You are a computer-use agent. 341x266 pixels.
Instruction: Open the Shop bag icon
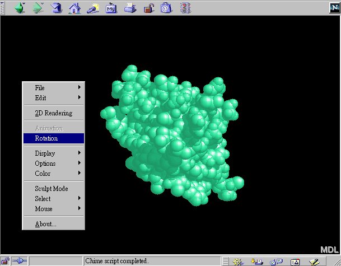pos(166,8)
